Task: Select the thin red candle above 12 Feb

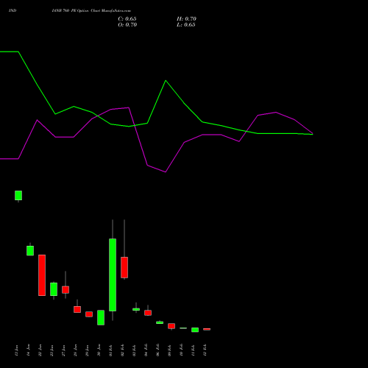Action: pyautogui.click(x=207, y=329)
